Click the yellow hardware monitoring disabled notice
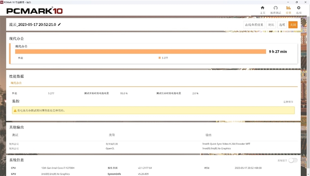 point(153,110)
